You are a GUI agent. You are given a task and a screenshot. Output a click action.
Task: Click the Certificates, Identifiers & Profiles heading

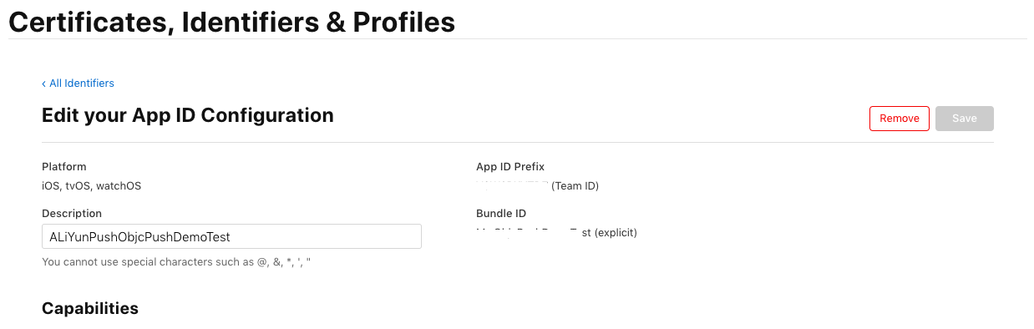coord(231,21)
